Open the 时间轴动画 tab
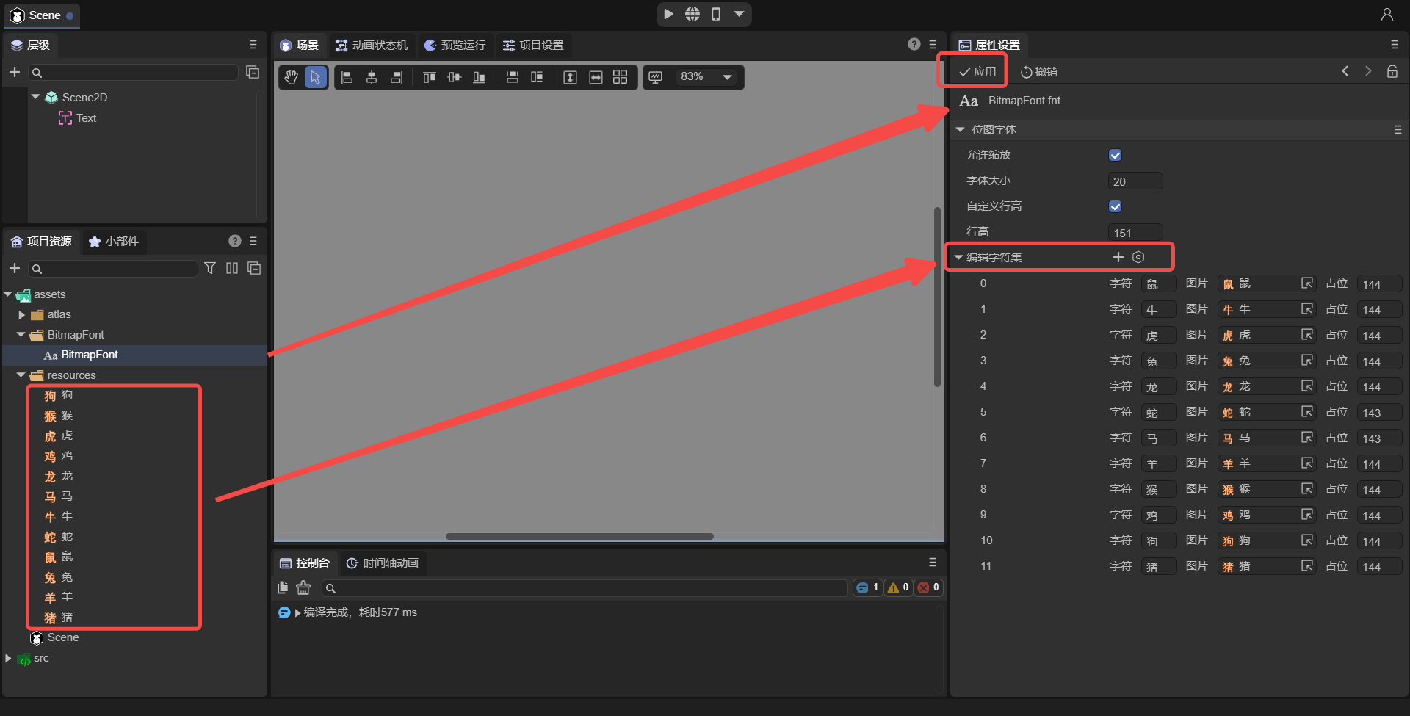Viewport: 1410px width, 716px height. (383, 563)
